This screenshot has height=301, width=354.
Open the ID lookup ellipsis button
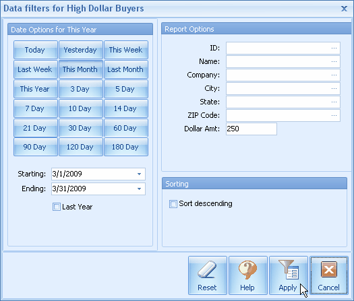pos(334,48)
